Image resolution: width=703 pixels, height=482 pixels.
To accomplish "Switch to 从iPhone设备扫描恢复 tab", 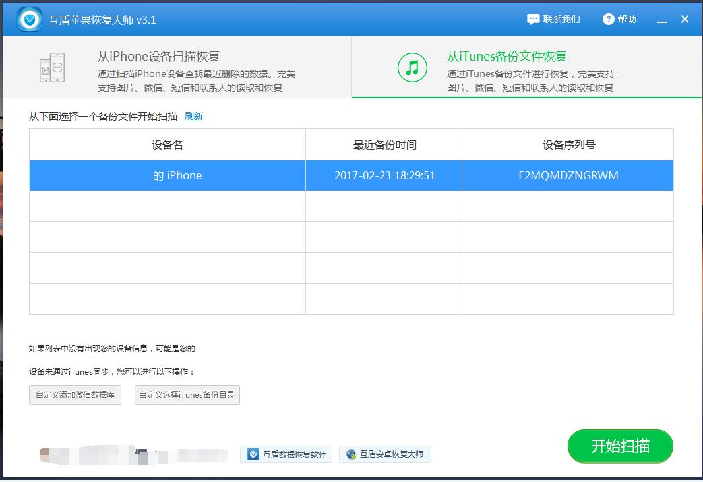I will pyautogui.click(x=178, y=67).
